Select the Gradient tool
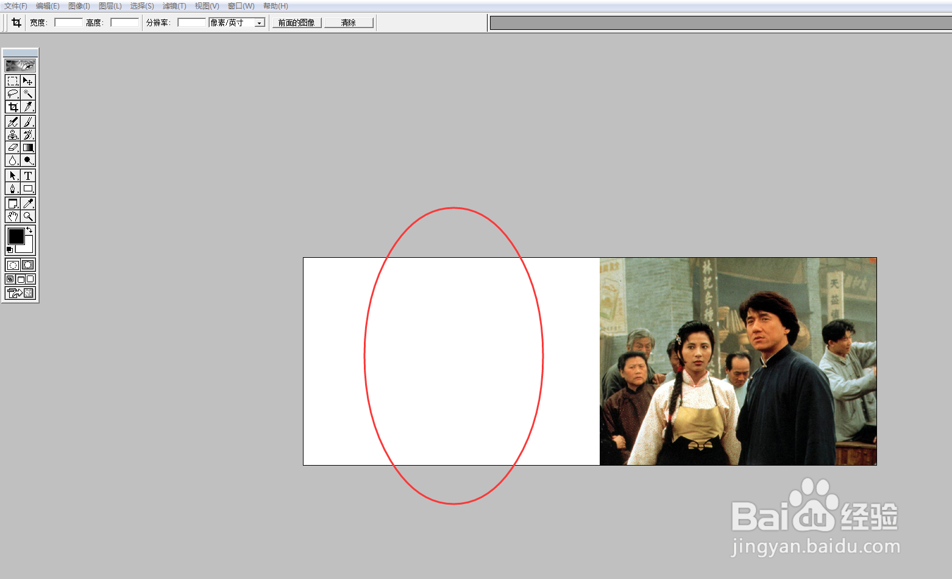Image resolution: width=952 pixels, height=579 pixels. 28,147
